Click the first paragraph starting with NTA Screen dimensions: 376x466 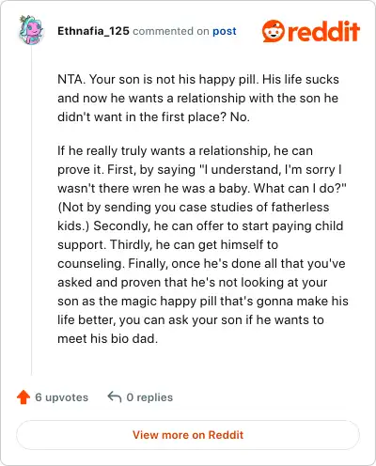click(x=198, y=98)
